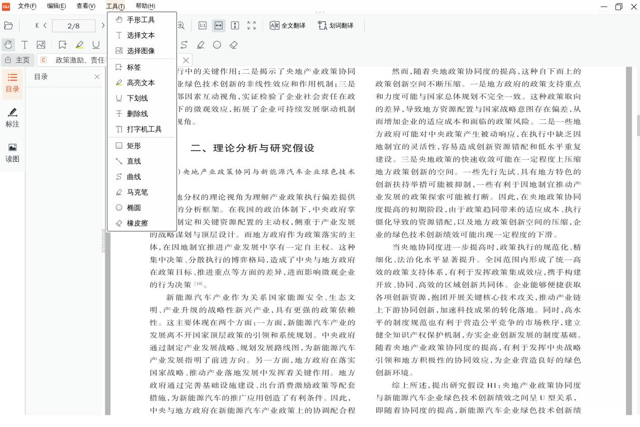This screenshot has height=427, width=640.
Task: Choose 选择图像 from the tools menu
Action: [142, 51]
